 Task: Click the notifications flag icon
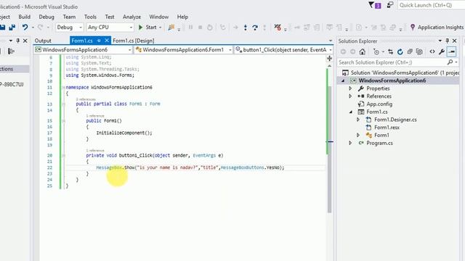(x=375, y=5)
